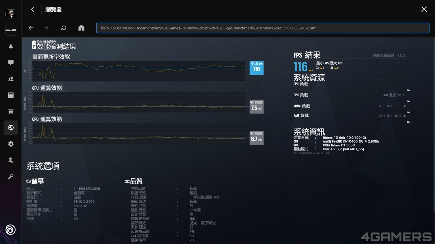
Task: Close the overlay with the X
Action: [424, 9]
